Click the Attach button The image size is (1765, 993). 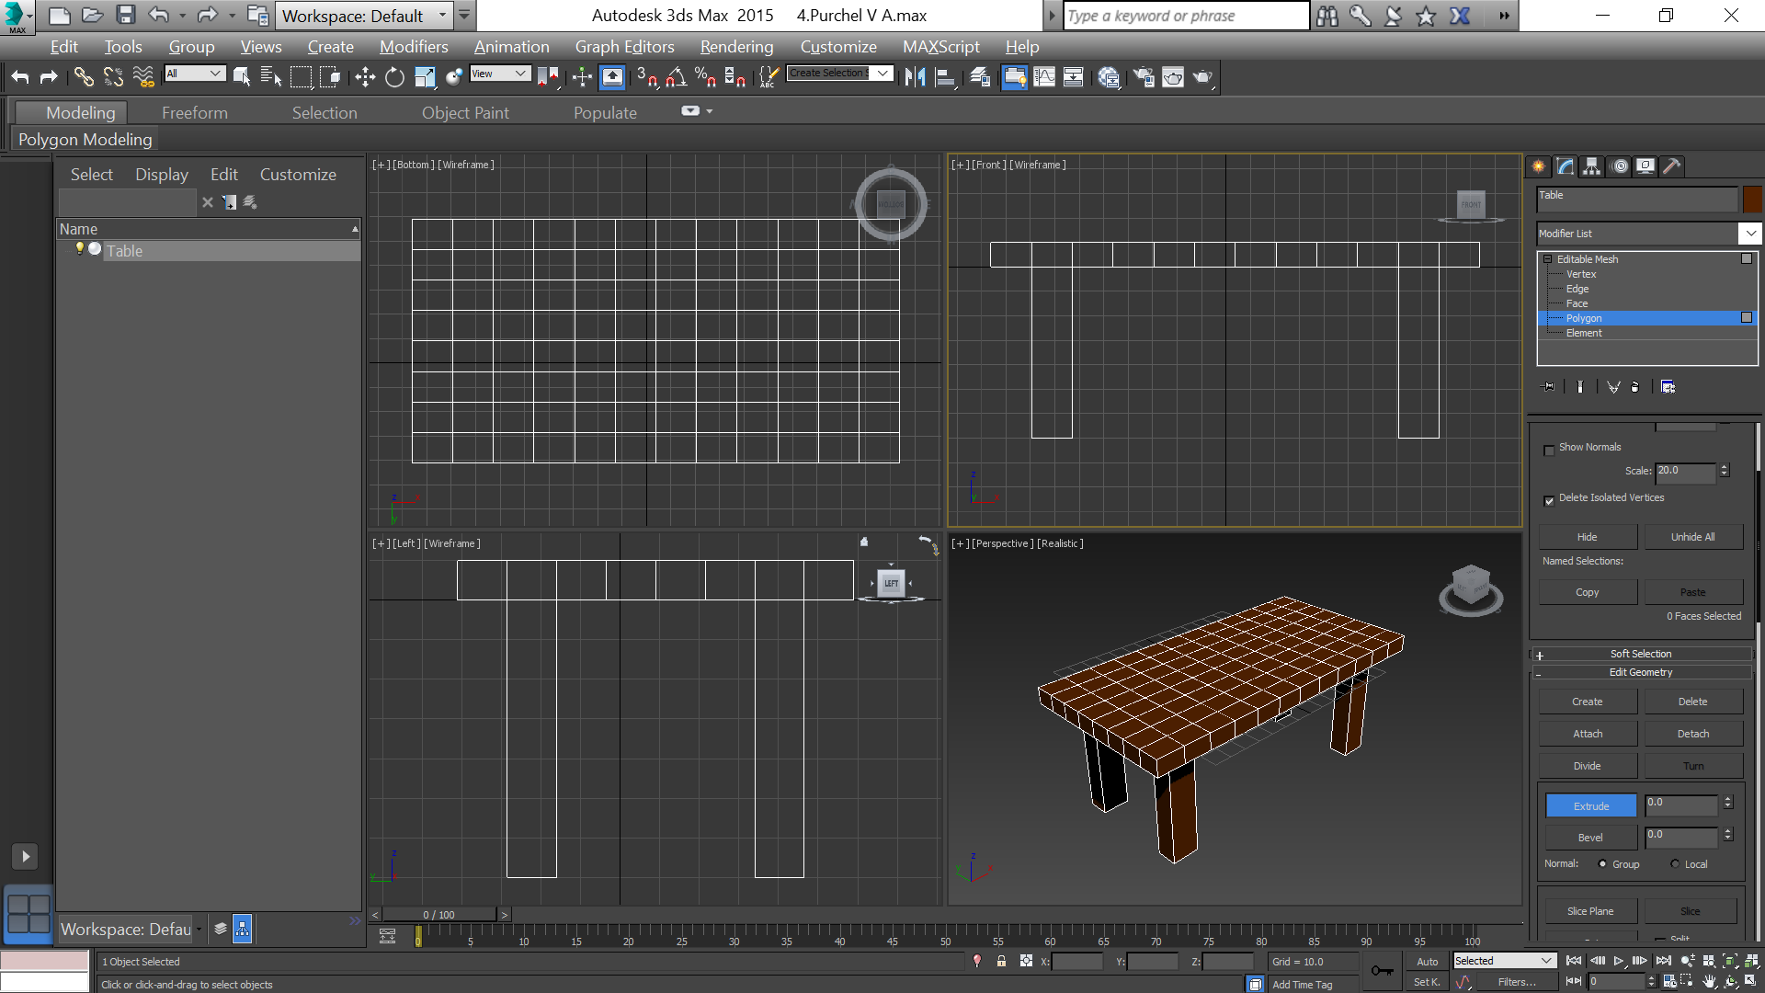tap(1588, 734)
